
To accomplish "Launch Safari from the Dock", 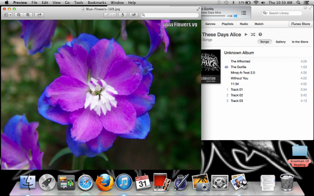I will click(85, 182).
